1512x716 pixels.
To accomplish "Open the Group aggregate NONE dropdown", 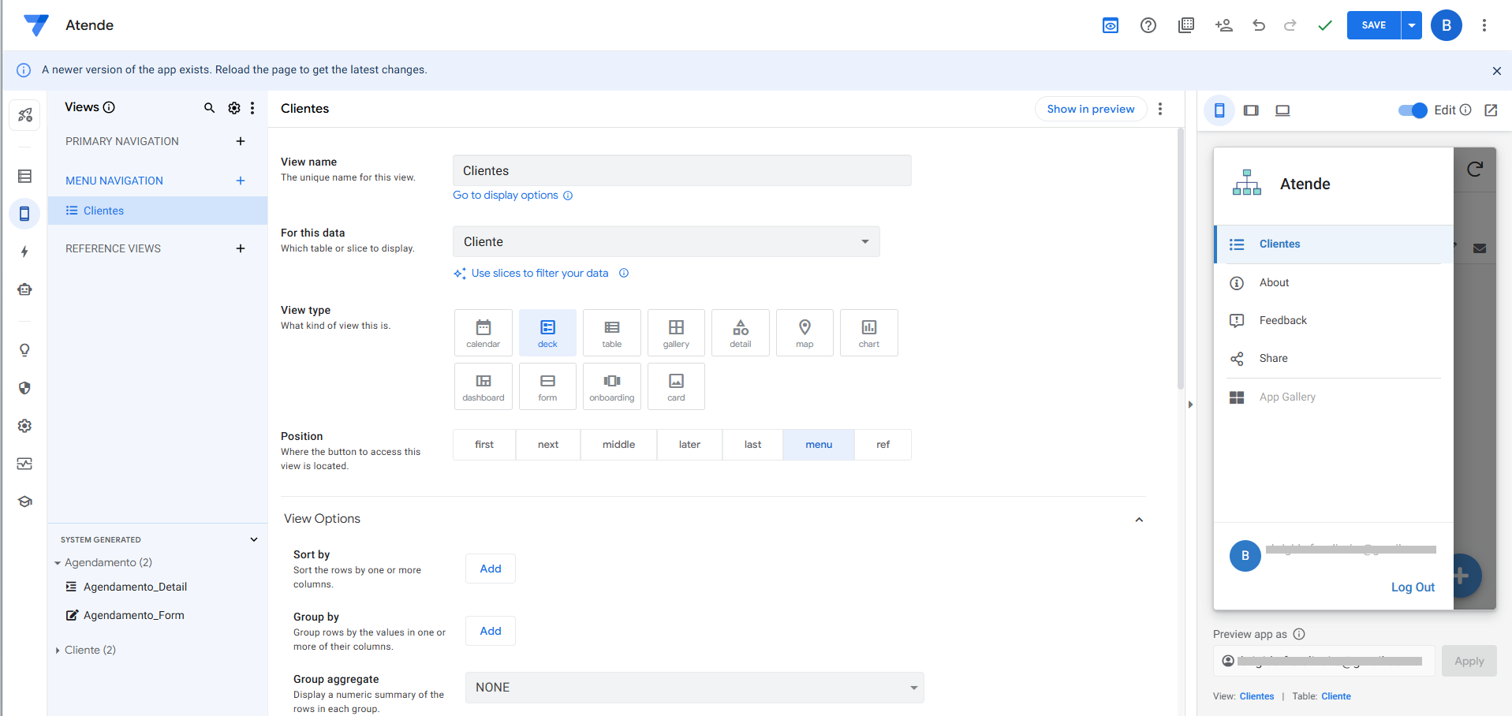I will [694, 688].
